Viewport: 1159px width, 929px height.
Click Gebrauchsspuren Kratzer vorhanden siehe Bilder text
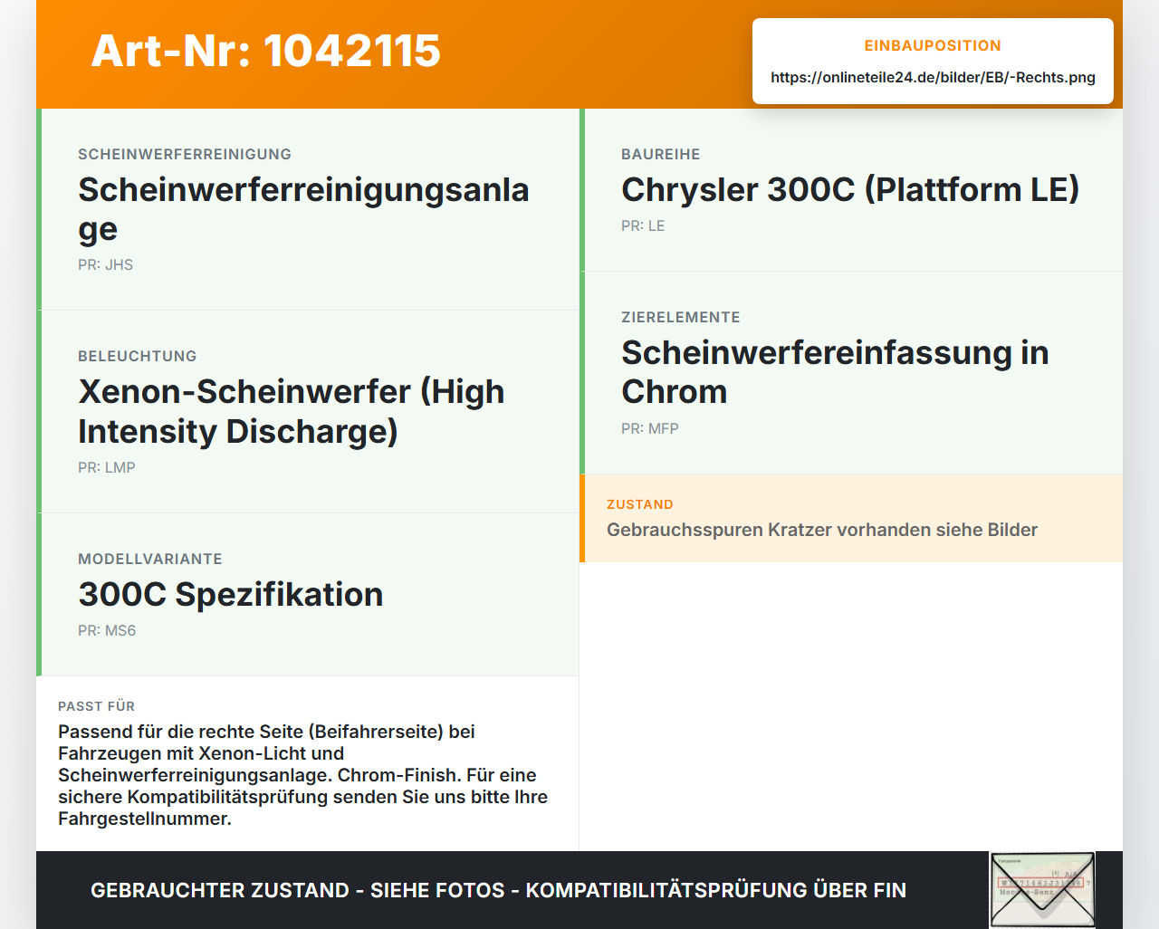click(x=822, y=531)
